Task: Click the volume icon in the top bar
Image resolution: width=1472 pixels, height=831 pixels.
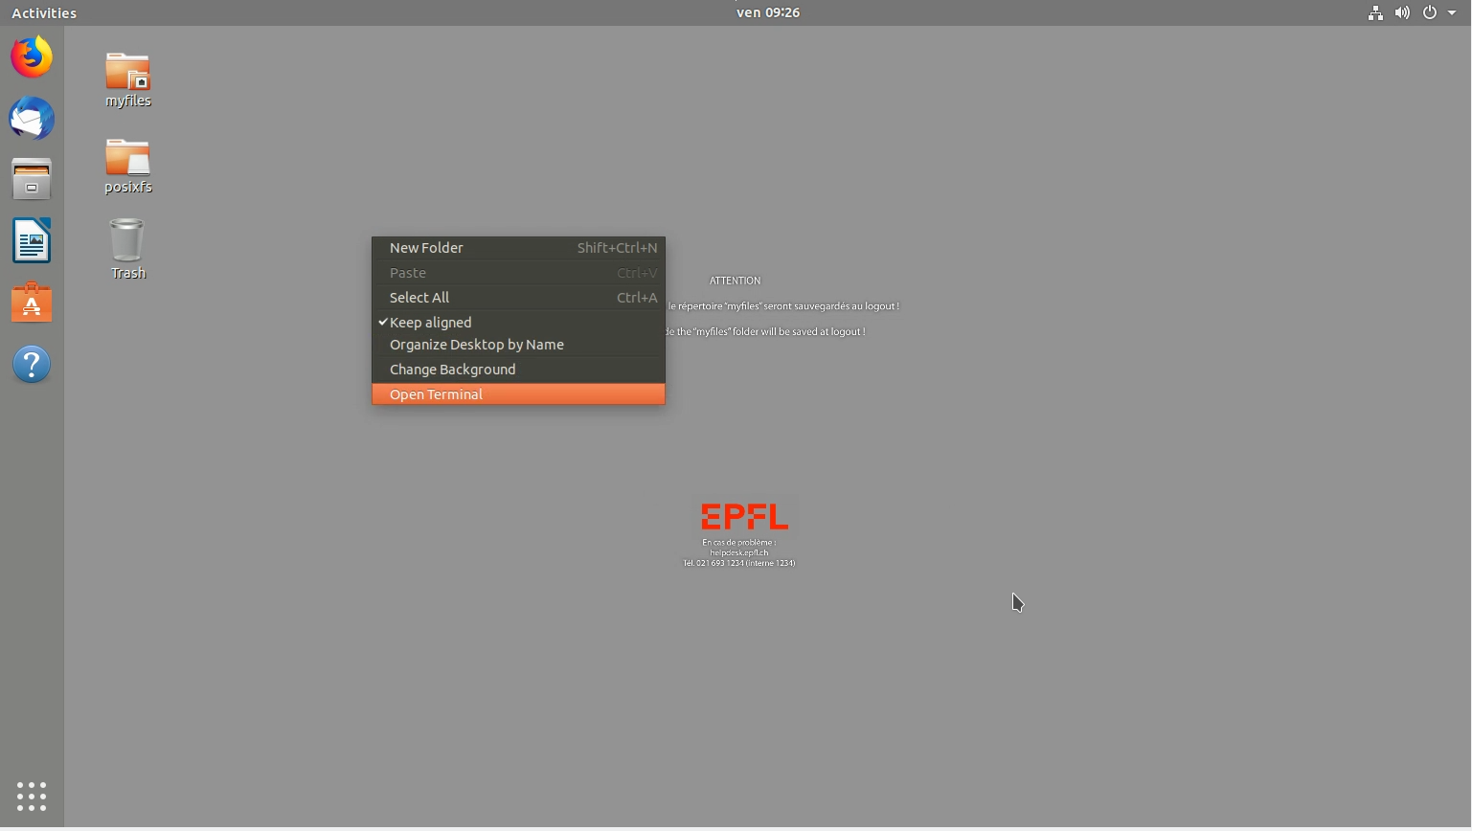Action: [1402, 13]
